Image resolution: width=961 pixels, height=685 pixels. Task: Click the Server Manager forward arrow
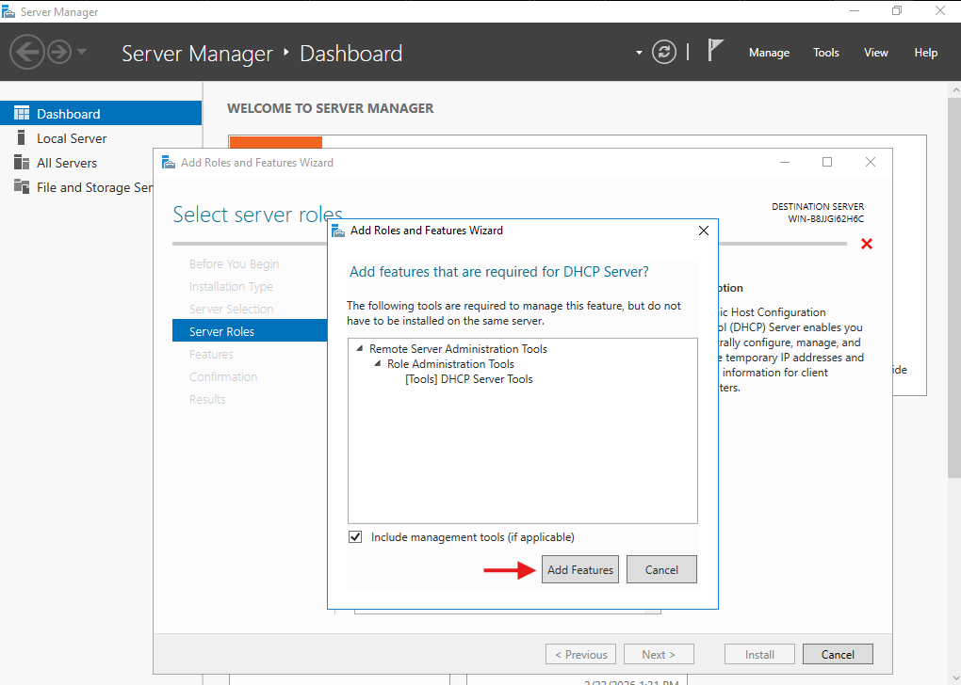coord(59,52)
